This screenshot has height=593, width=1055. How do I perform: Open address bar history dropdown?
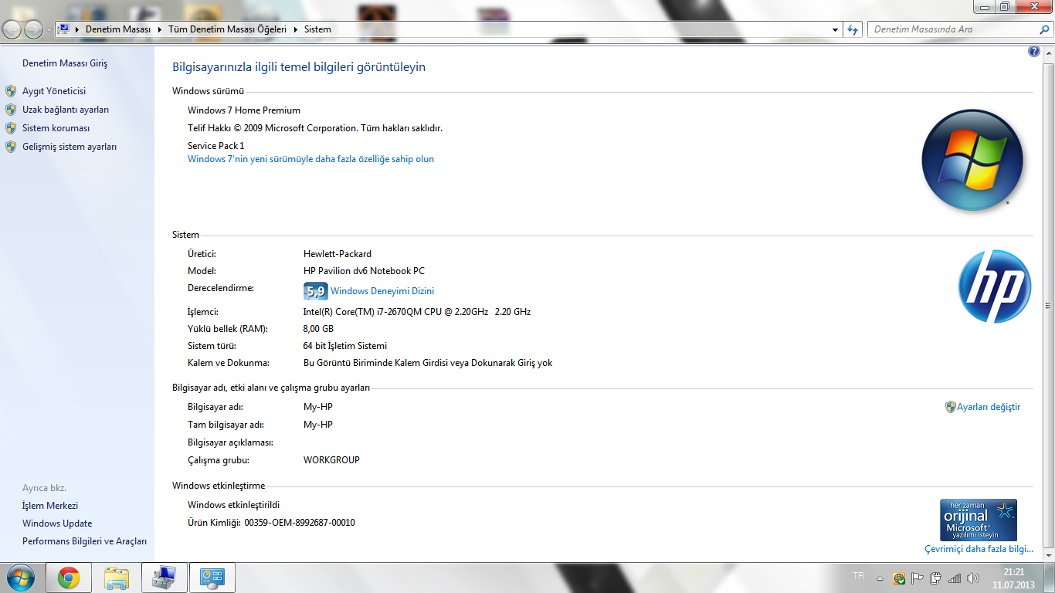[836, 29]
